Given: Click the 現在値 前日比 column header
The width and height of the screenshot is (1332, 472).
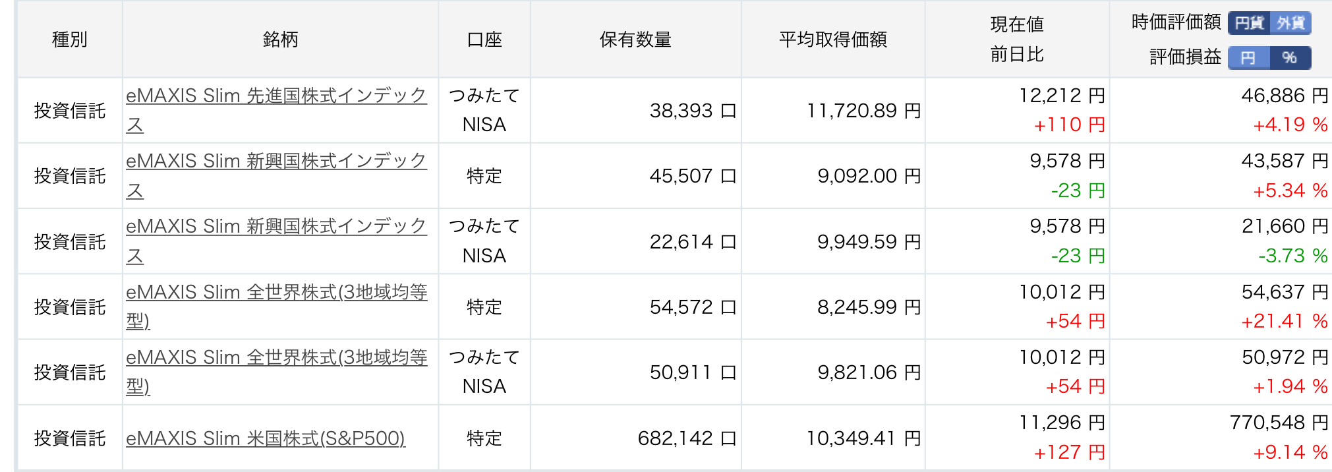Looking at the screenshot, I should coord(1017,40).
